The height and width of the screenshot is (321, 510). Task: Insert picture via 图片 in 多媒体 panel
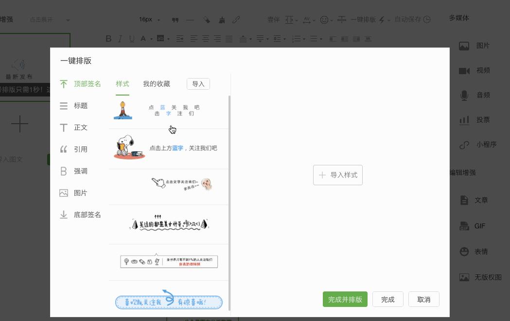(474, 46)
